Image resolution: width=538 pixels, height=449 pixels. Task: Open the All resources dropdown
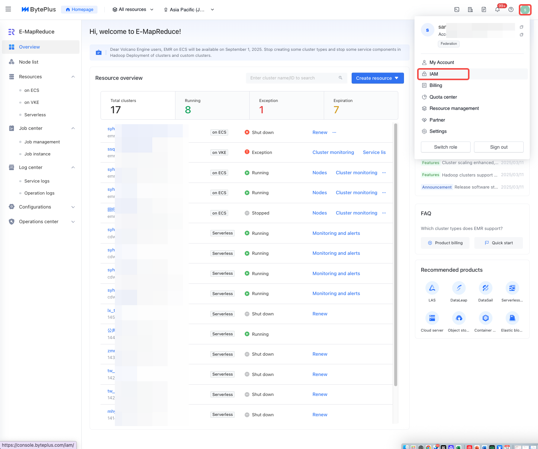(133, 10)
